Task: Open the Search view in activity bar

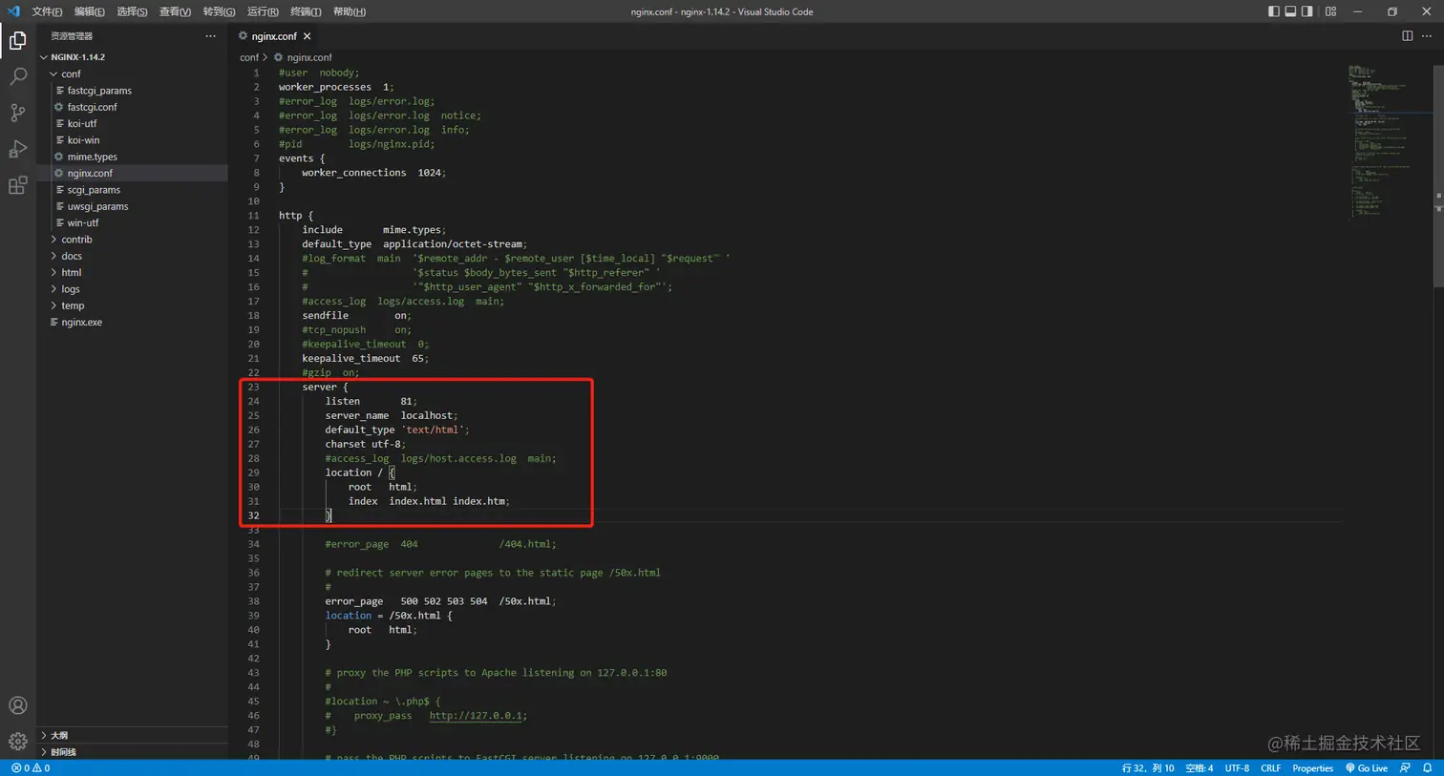Action: 17,76
